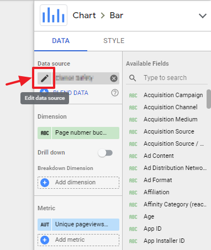Click the bar chart type icon
The image size is (211, 250).
(x=54, y=15)
